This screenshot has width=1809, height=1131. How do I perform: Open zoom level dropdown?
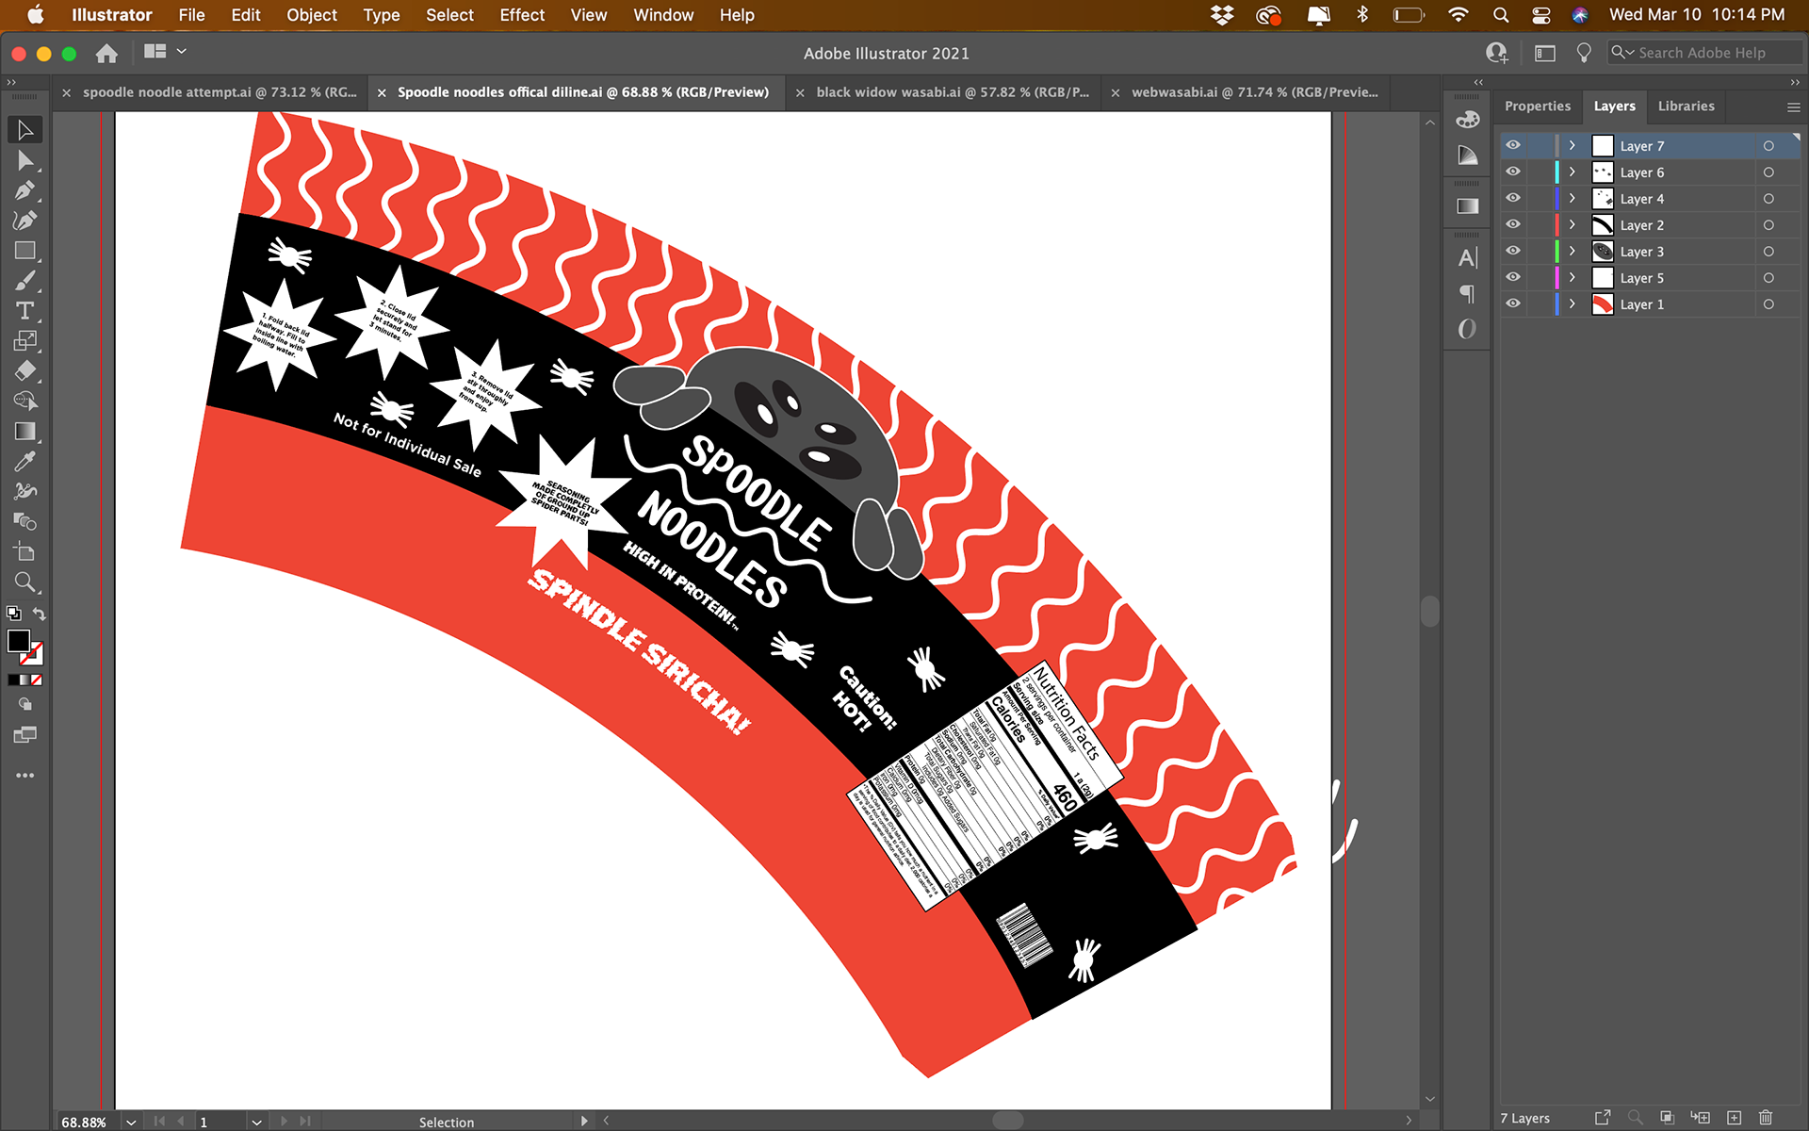pyautogui.click(x=131, y=1122)
